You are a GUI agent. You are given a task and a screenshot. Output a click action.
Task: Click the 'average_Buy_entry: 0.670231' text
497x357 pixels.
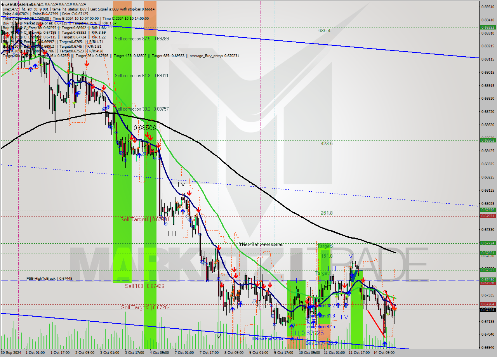pos(215,55)
